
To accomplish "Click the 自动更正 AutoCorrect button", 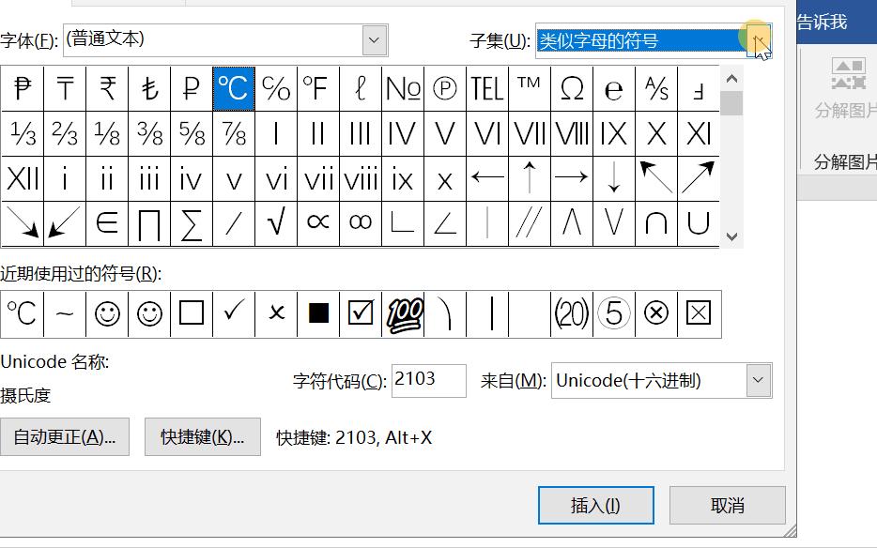I will (66, 436).
